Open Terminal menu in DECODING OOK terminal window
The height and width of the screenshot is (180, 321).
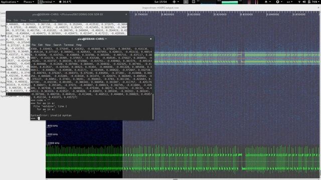click(x=44, y=20)
